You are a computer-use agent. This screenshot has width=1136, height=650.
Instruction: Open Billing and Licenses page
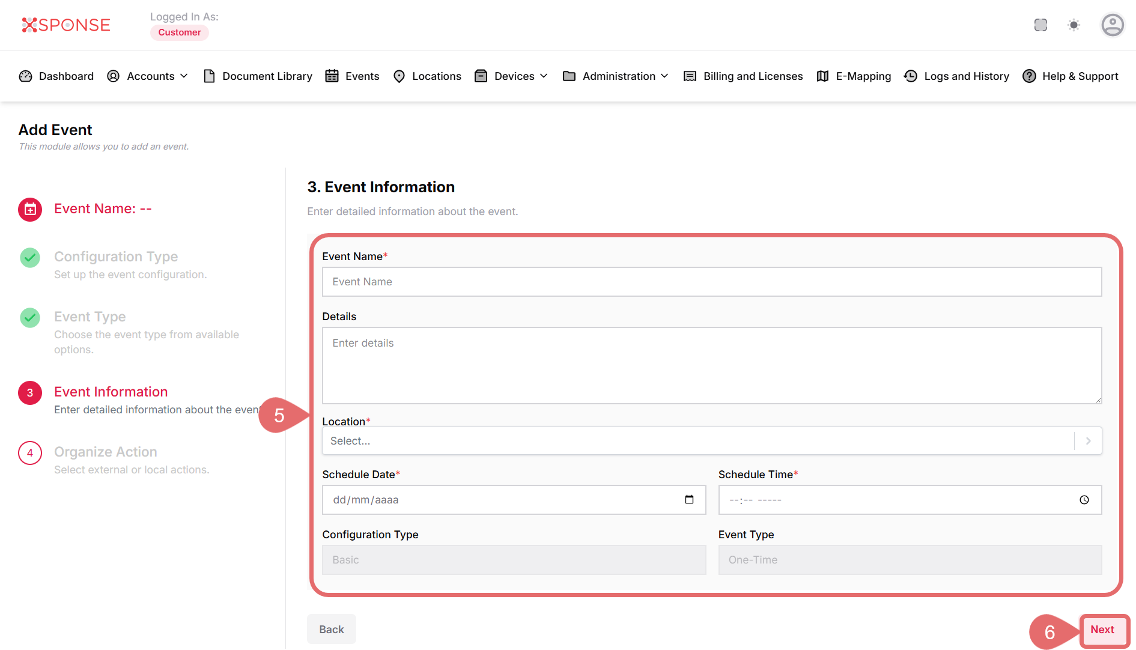click(x=743, y=76)
